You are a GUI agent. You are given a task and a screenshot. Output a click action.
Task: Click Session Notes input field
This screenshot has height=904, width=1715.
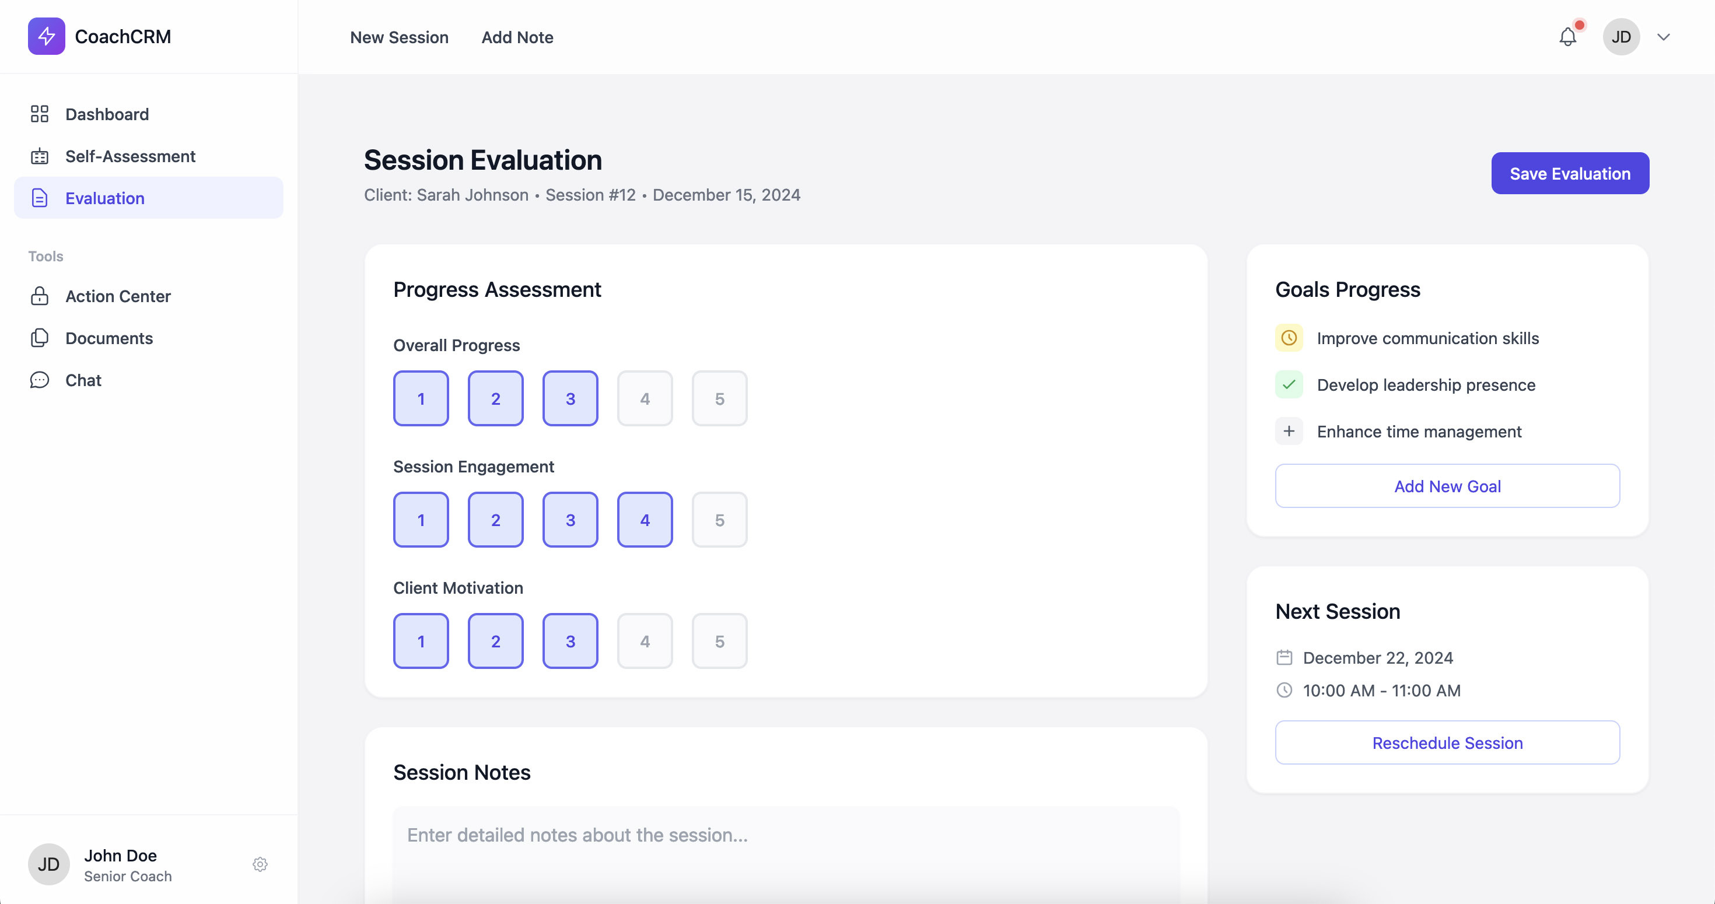pyautogui.click(x=786, y=835)
